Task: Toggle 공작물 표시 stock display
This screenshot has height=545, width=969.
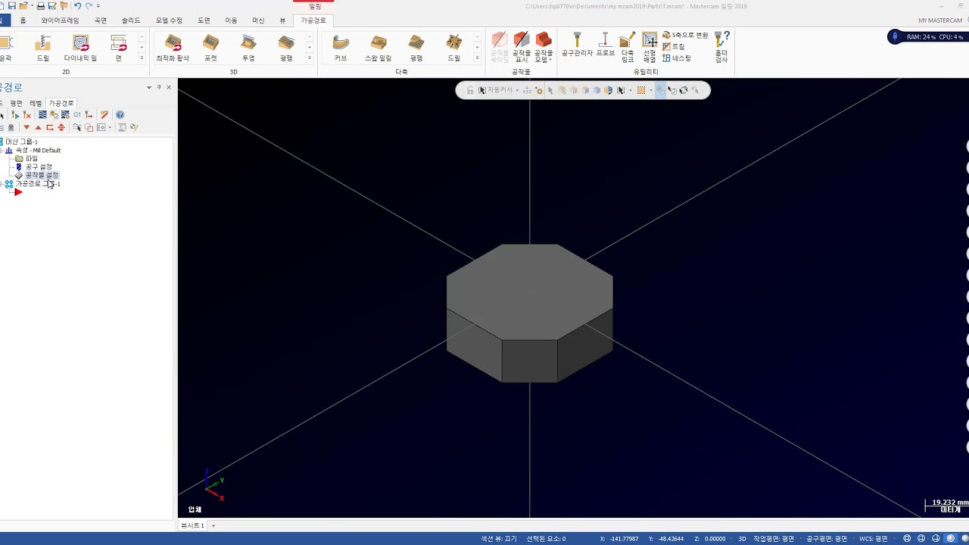Action: pyautogui.click(x=522, y=48)
